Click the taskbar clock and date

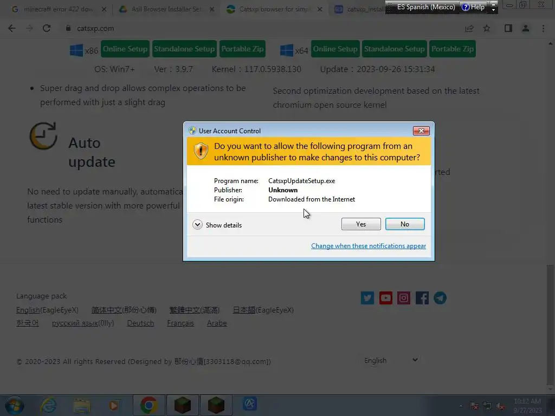527,406
